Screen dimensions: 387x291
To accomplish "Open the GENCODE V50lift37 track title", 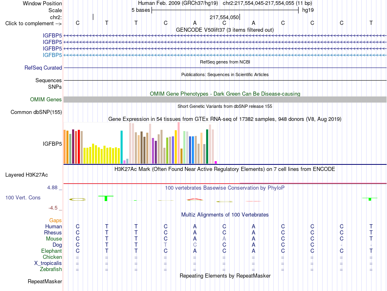I will [x=224, y=30].
